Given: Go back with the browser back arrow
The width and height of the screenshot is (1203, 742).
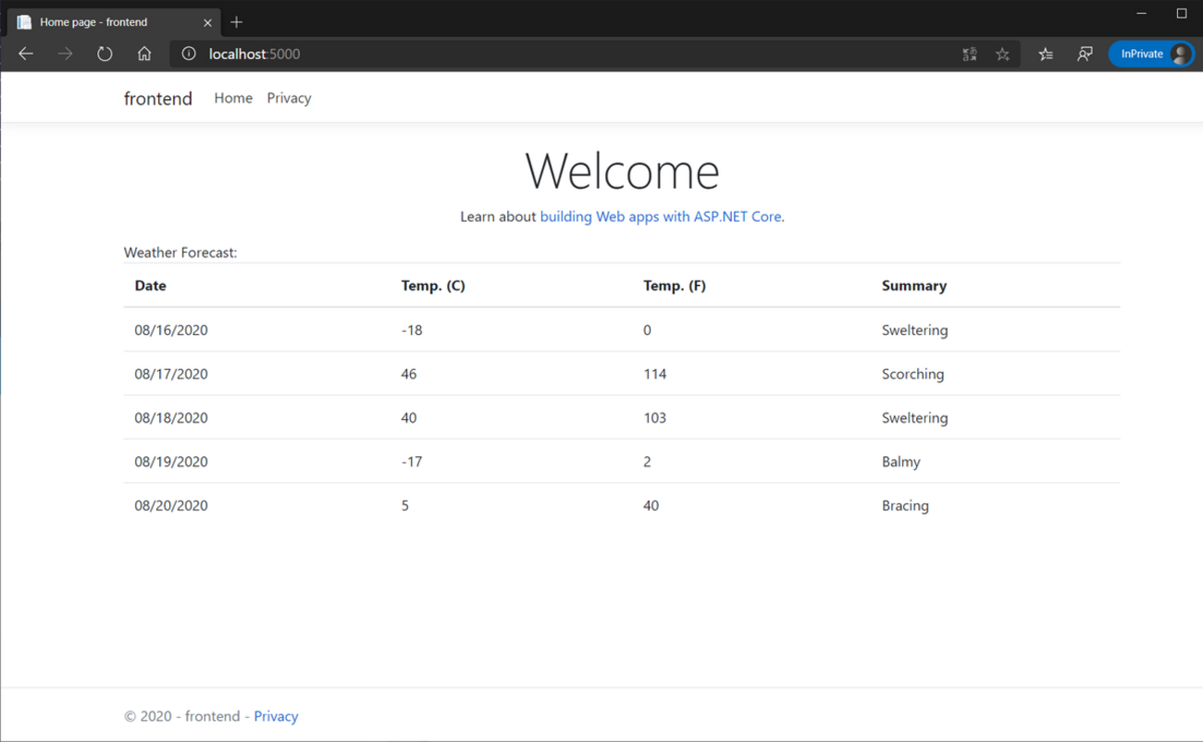Looking at the screenshot, I should [26, 54].
